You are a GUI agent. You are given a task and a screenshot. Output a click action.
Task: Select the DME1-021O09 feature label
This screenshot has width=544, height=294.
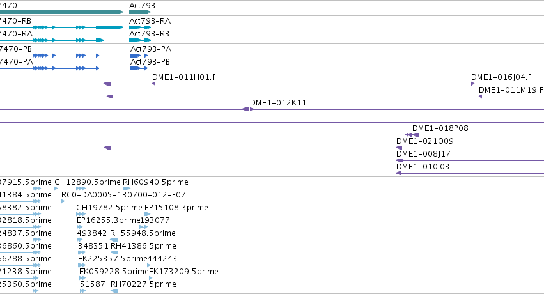(425, 141)
